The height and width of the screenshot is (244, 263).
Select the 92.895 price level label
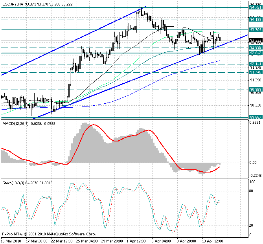point(256,48)
